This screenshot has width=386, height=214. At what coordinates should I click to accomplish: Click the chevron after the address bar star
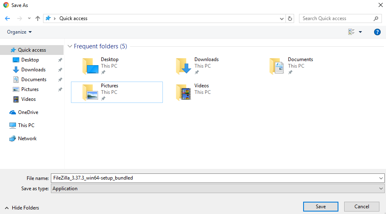55,18
